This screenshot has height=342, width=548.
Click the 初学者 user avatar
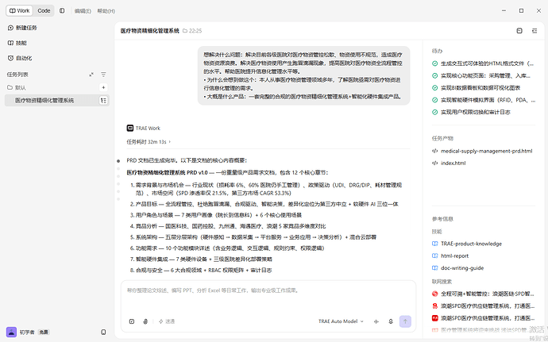pos(11,332)
